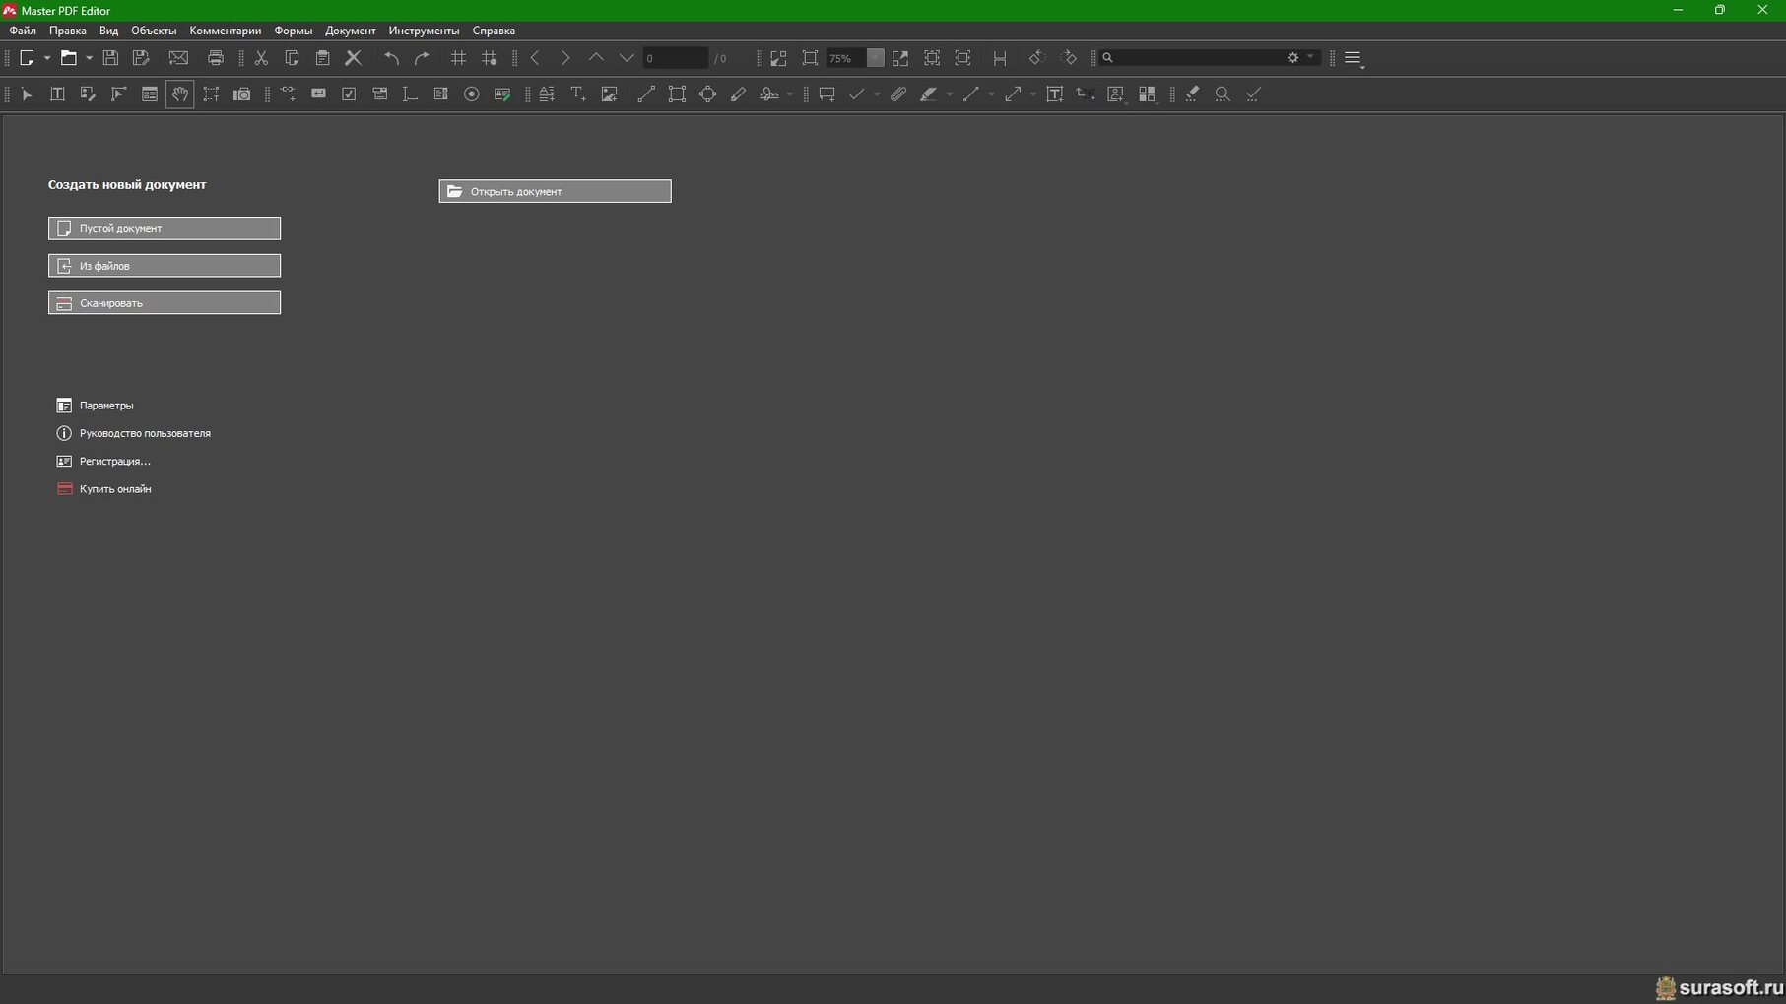Image resolution: width=1786 pixels, height=1004 pixels.
Task: Click the Copy icon in toolbar
Action: click(292, 58)
